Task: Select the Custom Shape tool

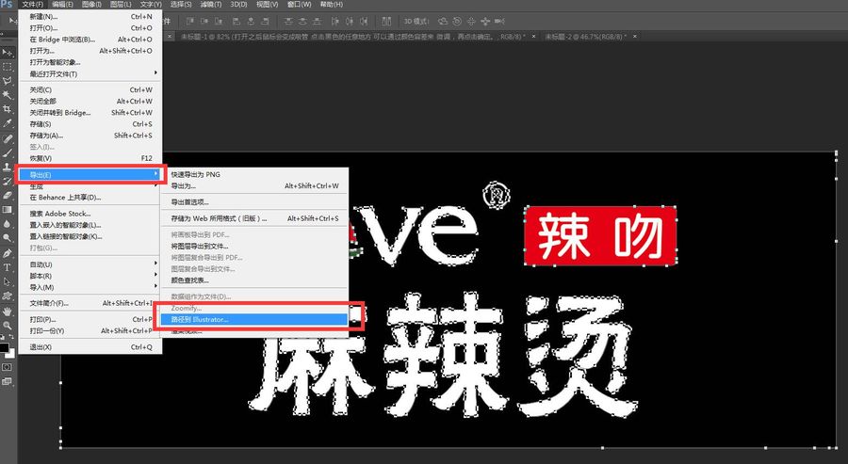Action: [x=7, y=296]
